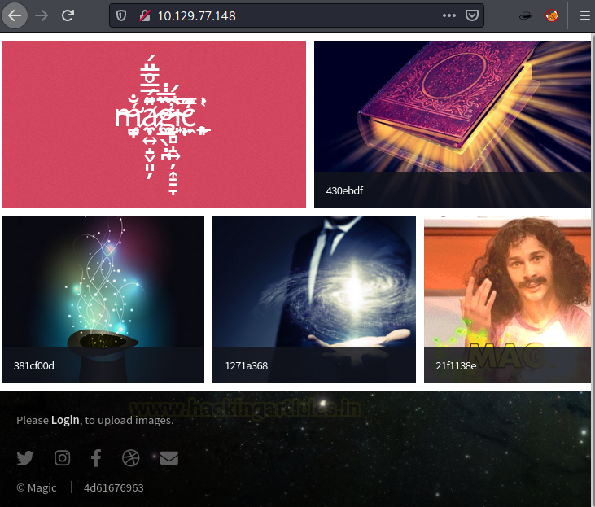This screenshot has width=595, height=507.
Task: Open the Instagram icon in the footer
Action: point(62,458)
